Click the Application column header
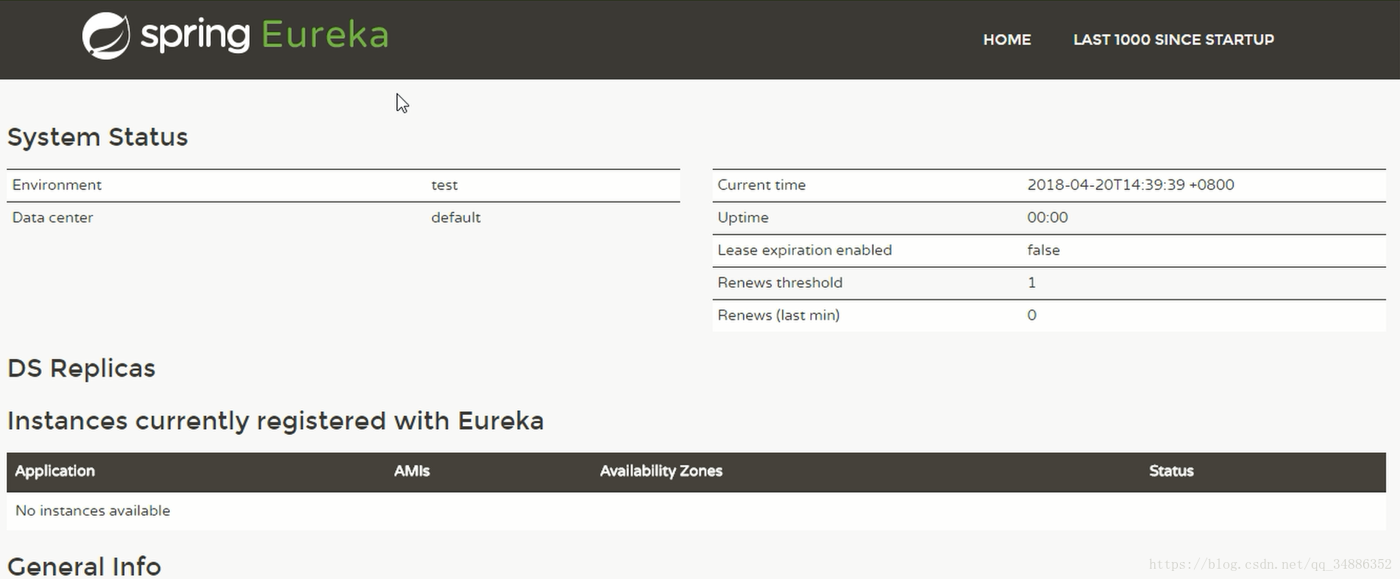Image resolution: width=1400 pixels, height=579 pixels. (55, 471)
